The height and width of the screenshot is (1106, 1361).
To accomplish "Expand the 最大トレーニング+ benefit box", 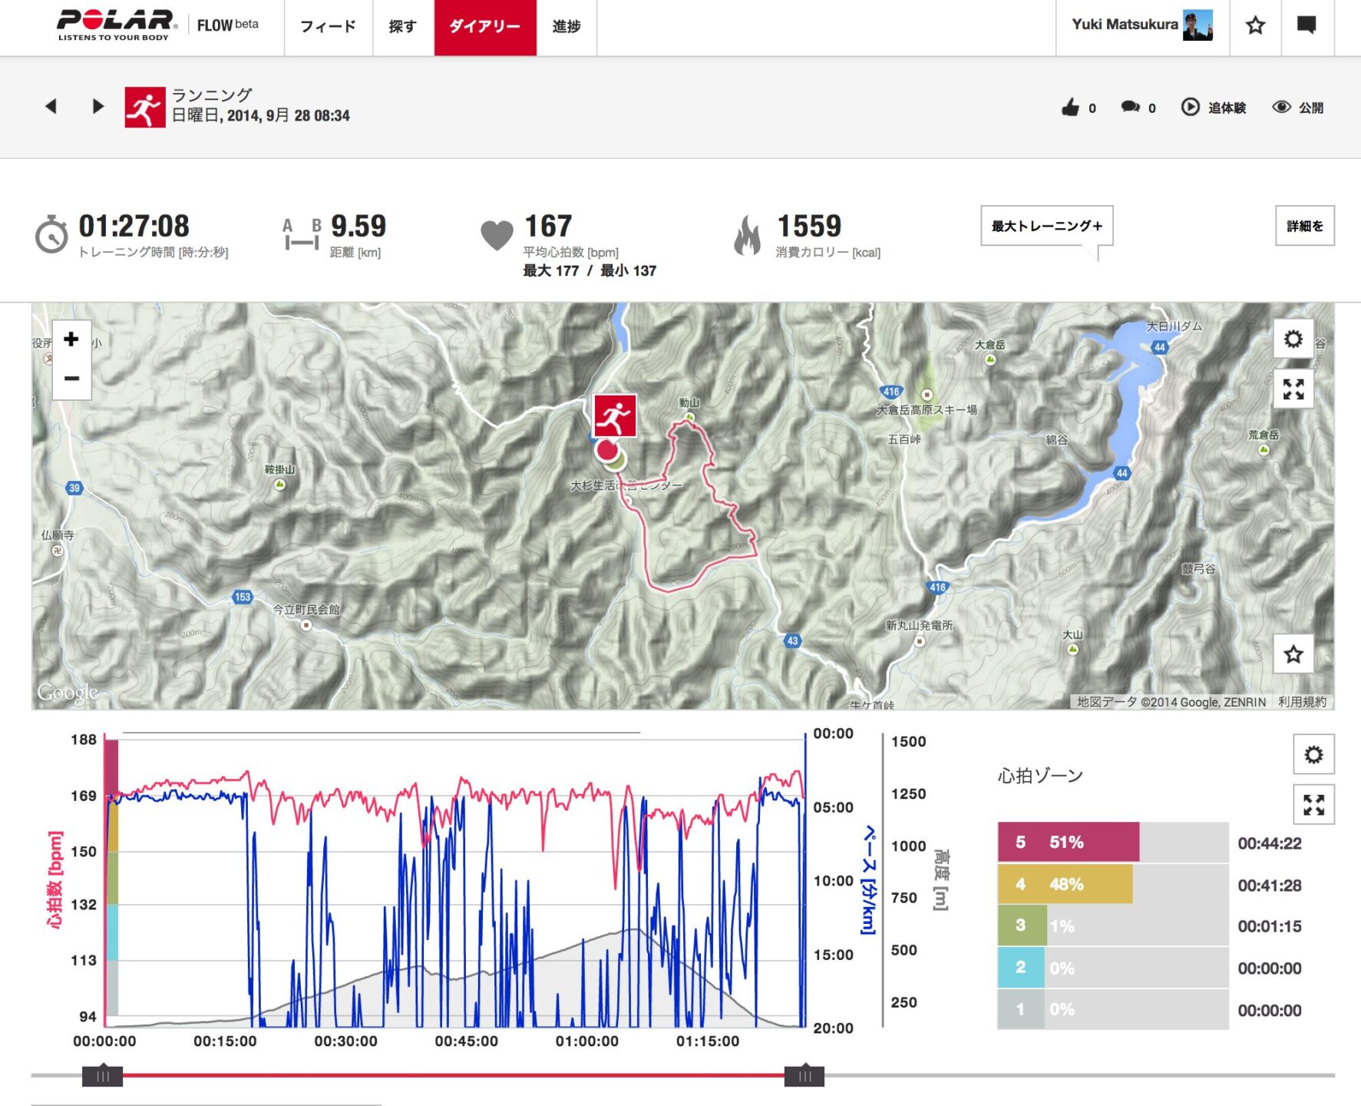I will tap(1046, 226).
